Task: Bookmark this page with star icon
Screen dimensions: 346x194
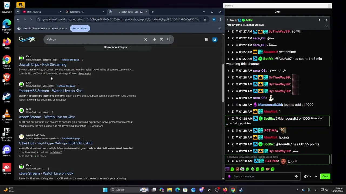Action: [x=205, y=19]
